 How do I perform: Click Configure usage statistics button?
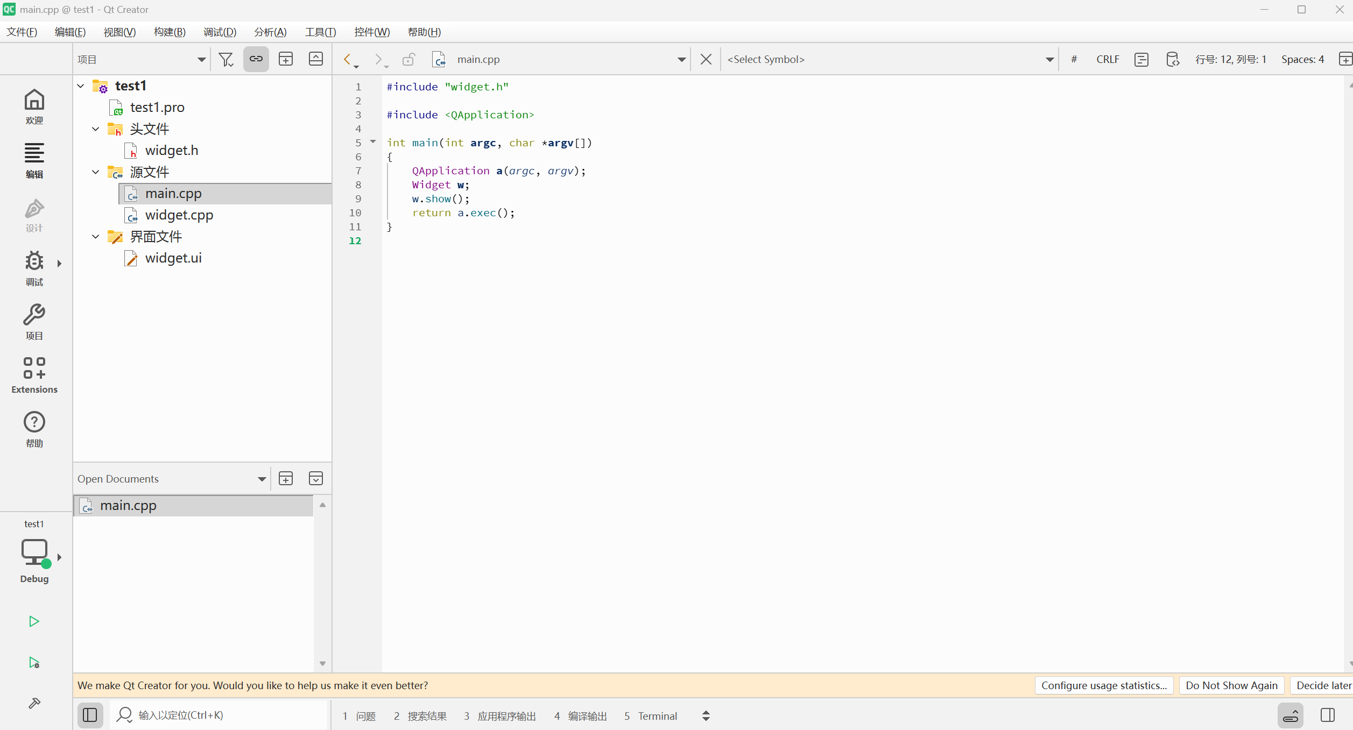point(1103,685)
